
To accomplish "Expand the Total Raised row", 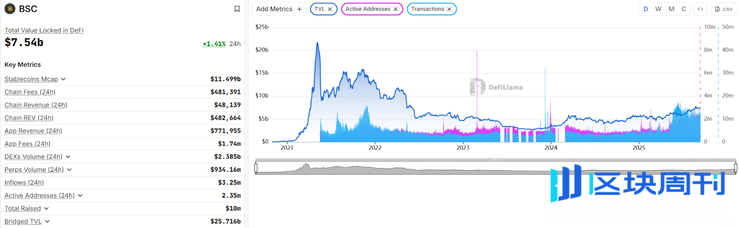I will pos(46,208).
